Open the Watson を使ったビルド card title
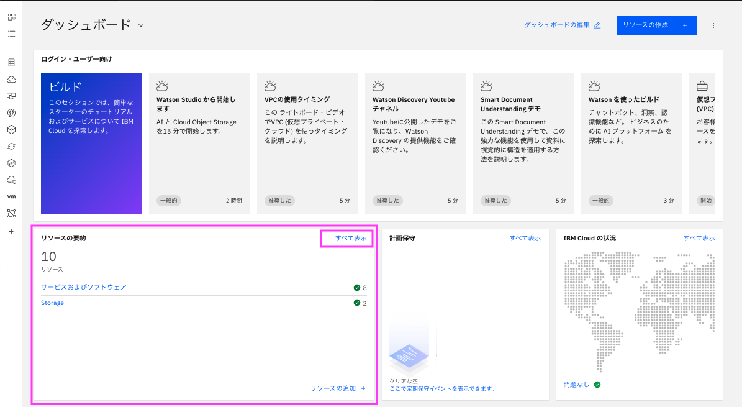 [623, 99]
